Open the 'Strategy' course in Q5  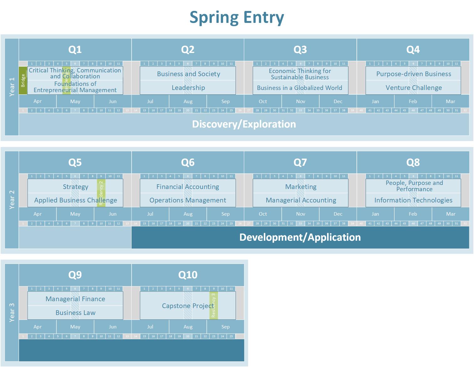[75, 186]
